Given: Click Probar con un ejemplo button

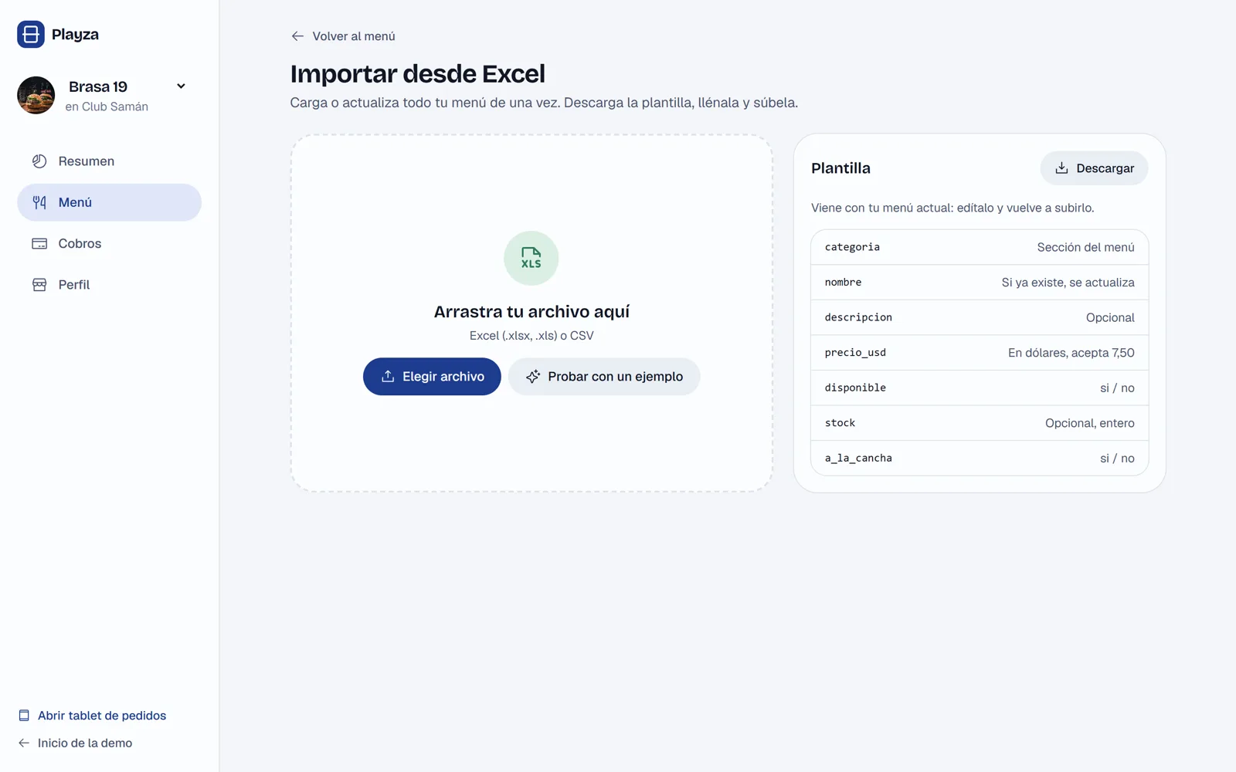Looking at the screenshot, I should [604, 377].
